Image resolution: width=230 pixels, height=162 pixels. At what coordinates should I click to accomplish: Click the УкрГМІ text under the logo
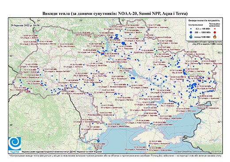click(15, 151)
